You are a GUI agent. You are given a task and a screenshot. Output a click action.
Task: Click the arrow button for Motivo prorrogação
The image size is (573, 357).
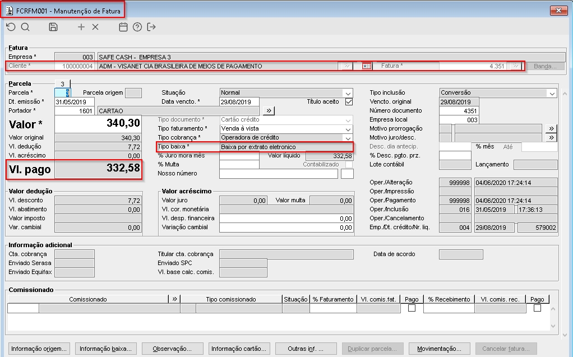(552, 129)
